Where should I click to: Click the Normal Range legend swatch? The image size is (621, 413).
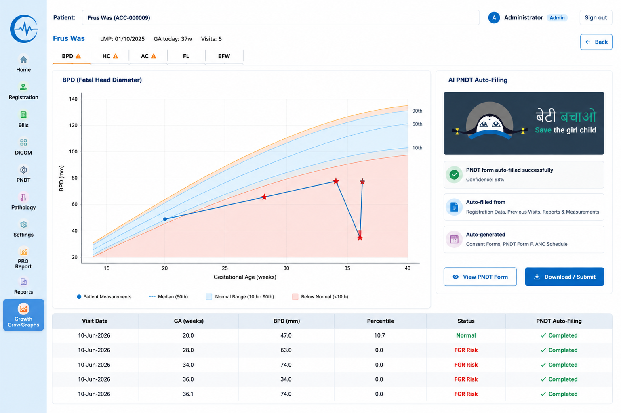click(209, 297)
